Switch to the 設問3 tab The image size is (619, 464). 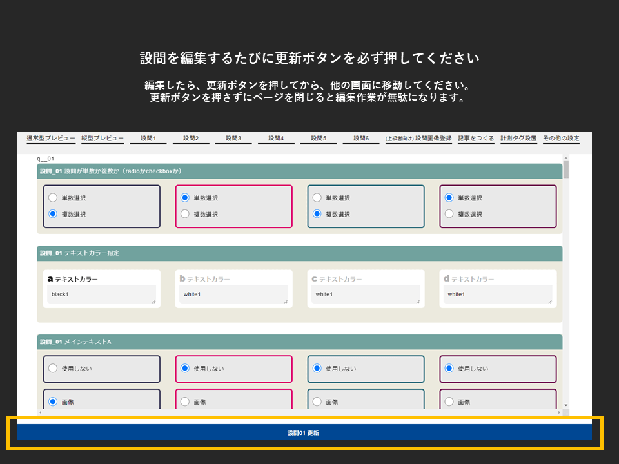pyautogui.click(x=233, y=139)
